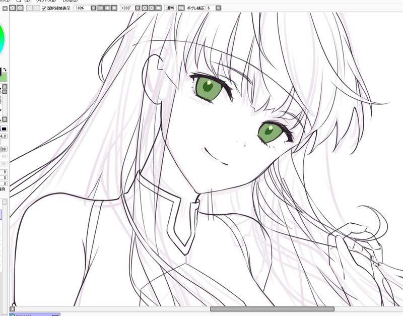403x316 pixels.
Task: Adjust the greyed slider showing value 50
Action: tap(4, 156)
